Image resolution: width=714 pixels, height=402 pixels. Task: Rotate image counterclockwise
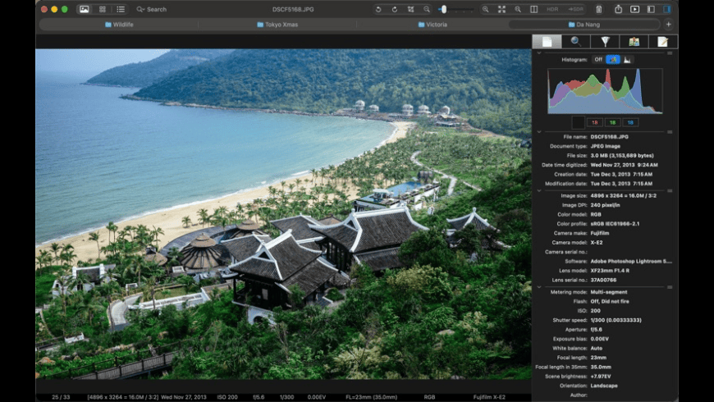pyautogui.click(x=378, y=9)
